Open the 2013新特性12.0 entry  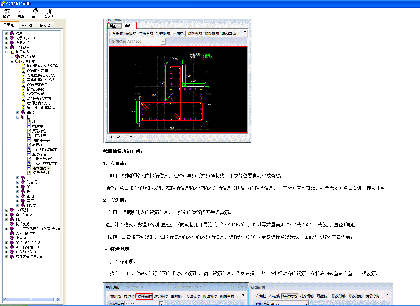pyautogui.click(x=28, y=247)
